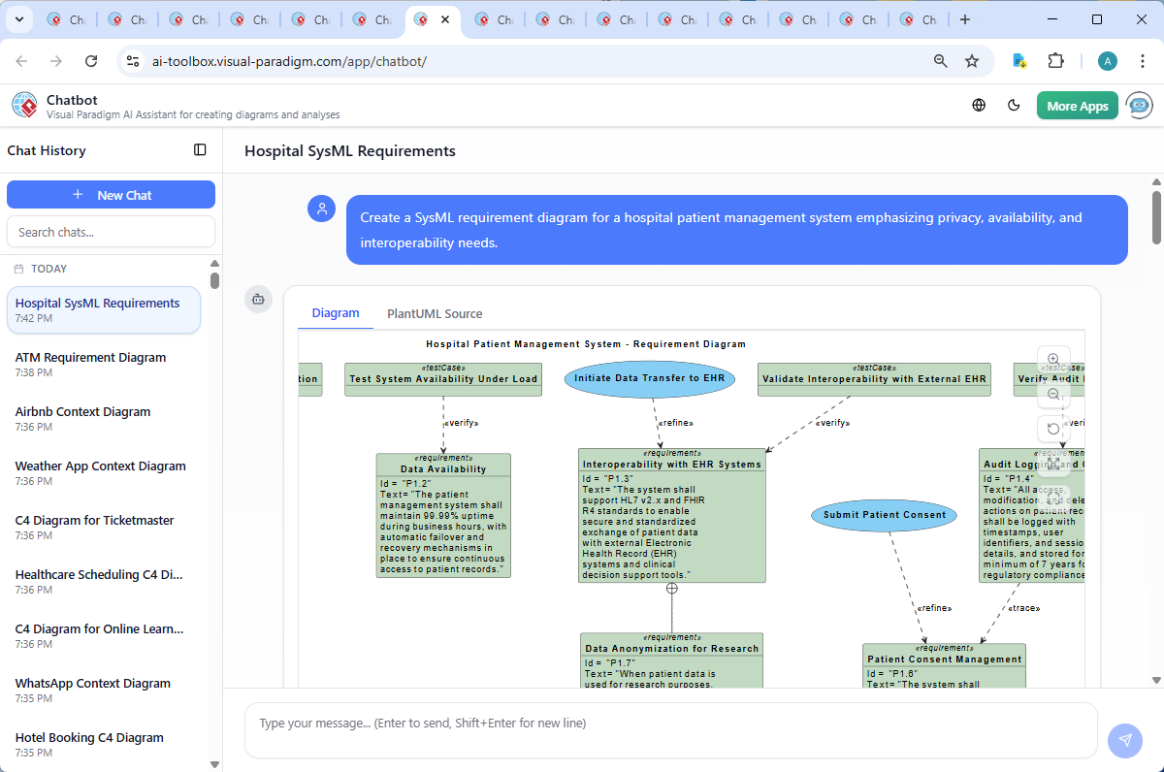Click the chatbot assistant avatar top right
The height and width of the screenshot is (772, 1164).
(x=1138, y=105)
